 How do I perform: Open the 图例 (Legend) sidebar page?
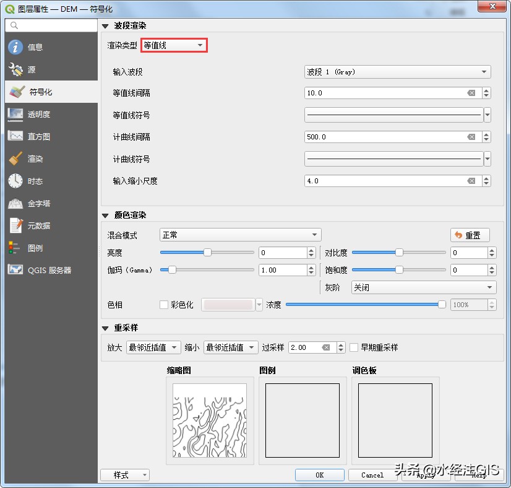[x=51, y=248]
